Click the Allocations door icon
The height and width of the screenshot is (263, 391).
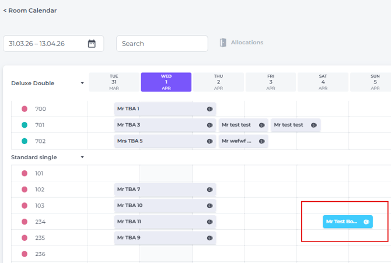[223, 43]
